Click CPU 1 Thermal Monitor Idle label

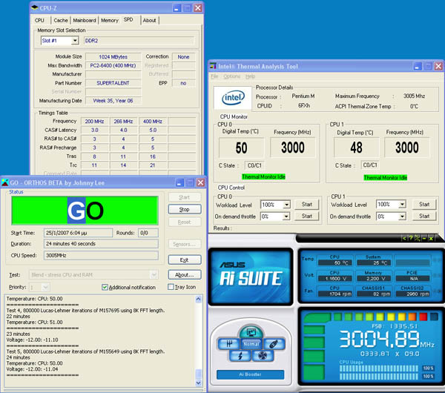click(x=386, y=178)
